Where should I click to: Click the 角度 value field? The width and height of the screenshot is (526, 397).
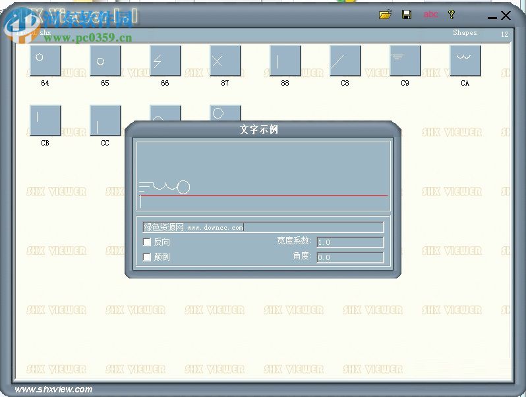click(350, 257)
